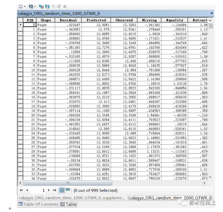
Task: Click the Zoom To Selected icon
Action: pyautogui.click(x=59, y=7)
